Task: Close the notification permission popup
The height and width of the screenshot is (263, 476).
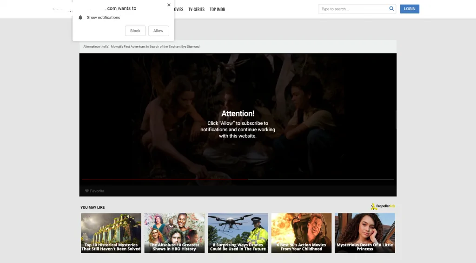Action: [x=169, y=5]
